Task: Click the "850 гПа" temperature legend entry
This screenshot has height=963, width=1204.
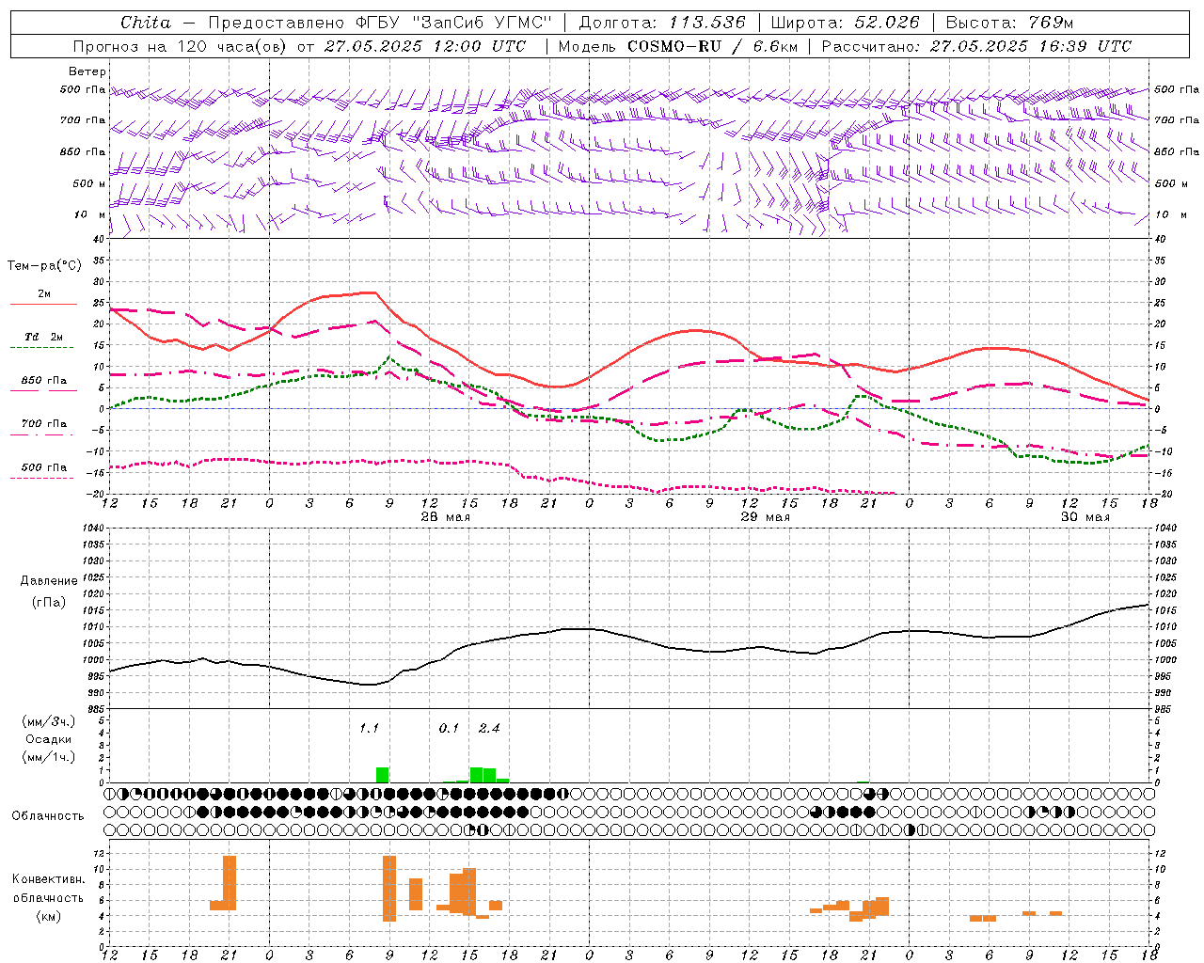Action: coord(43,381)
